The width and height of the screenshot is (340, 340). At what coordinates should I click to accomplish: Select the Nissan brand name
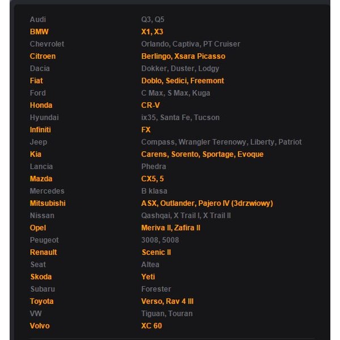tap(42, 215)
